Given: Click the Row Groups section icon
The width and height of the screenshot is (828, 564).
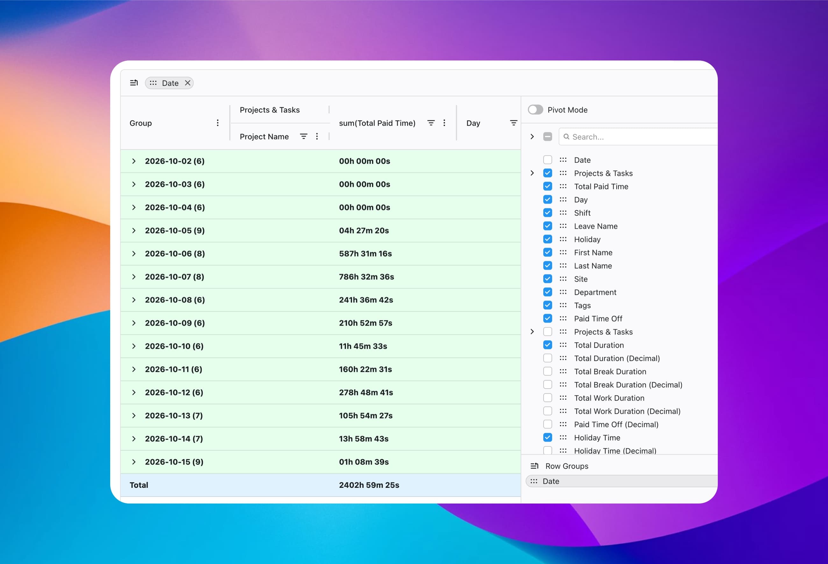Looking at the screenshot, I should tap(534, 466).
